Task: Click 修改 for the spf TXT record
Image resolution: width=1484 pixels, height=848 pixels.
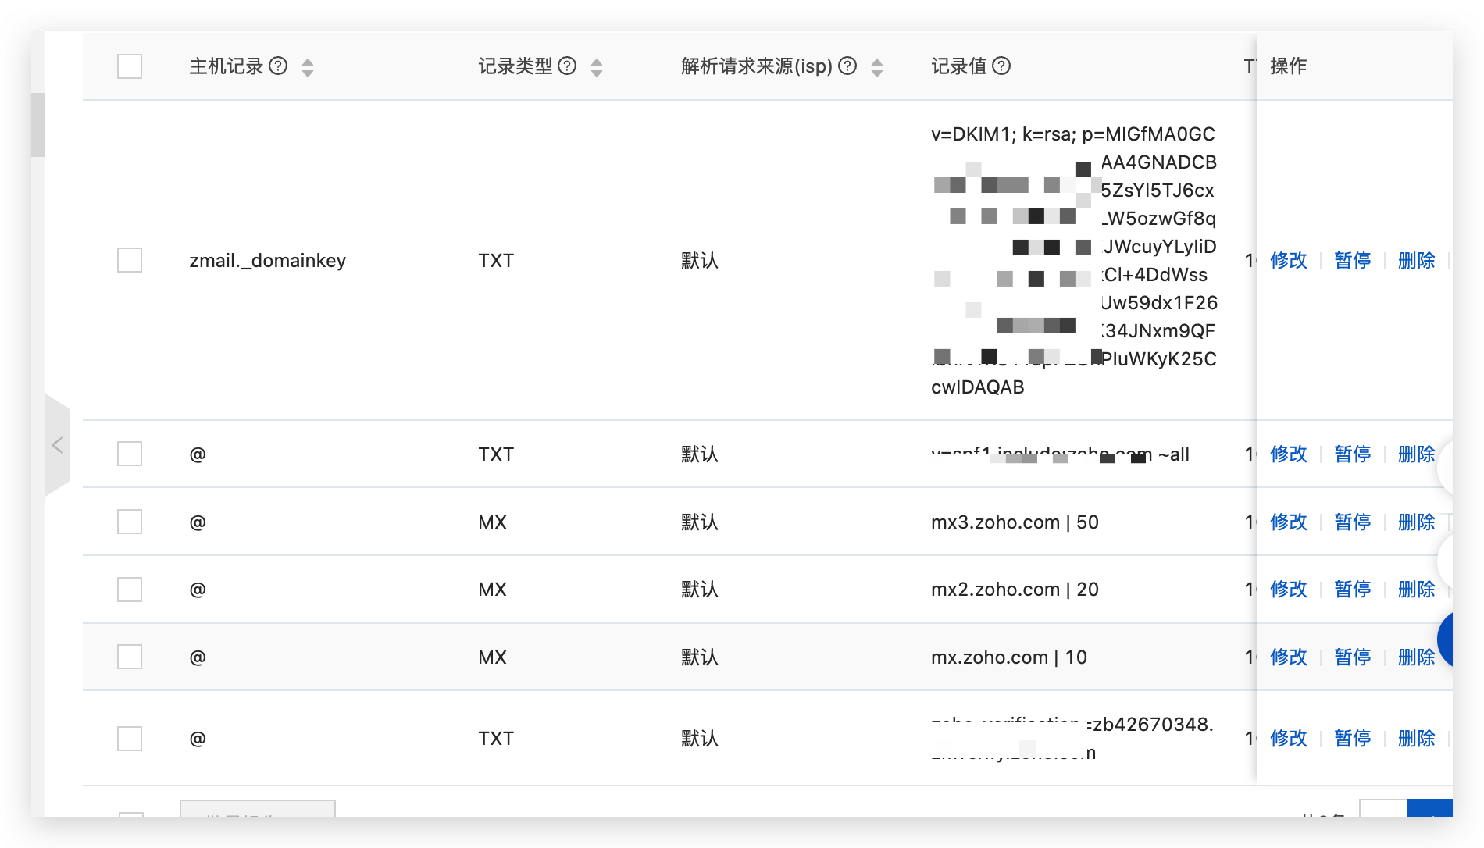Action: click(1289, 454)
